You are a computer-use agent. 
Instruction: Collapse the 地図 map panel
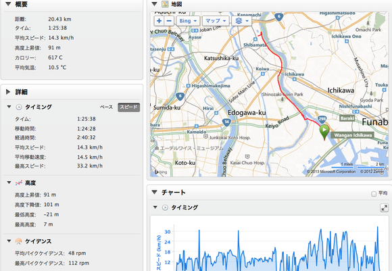(x=155, y=4)
